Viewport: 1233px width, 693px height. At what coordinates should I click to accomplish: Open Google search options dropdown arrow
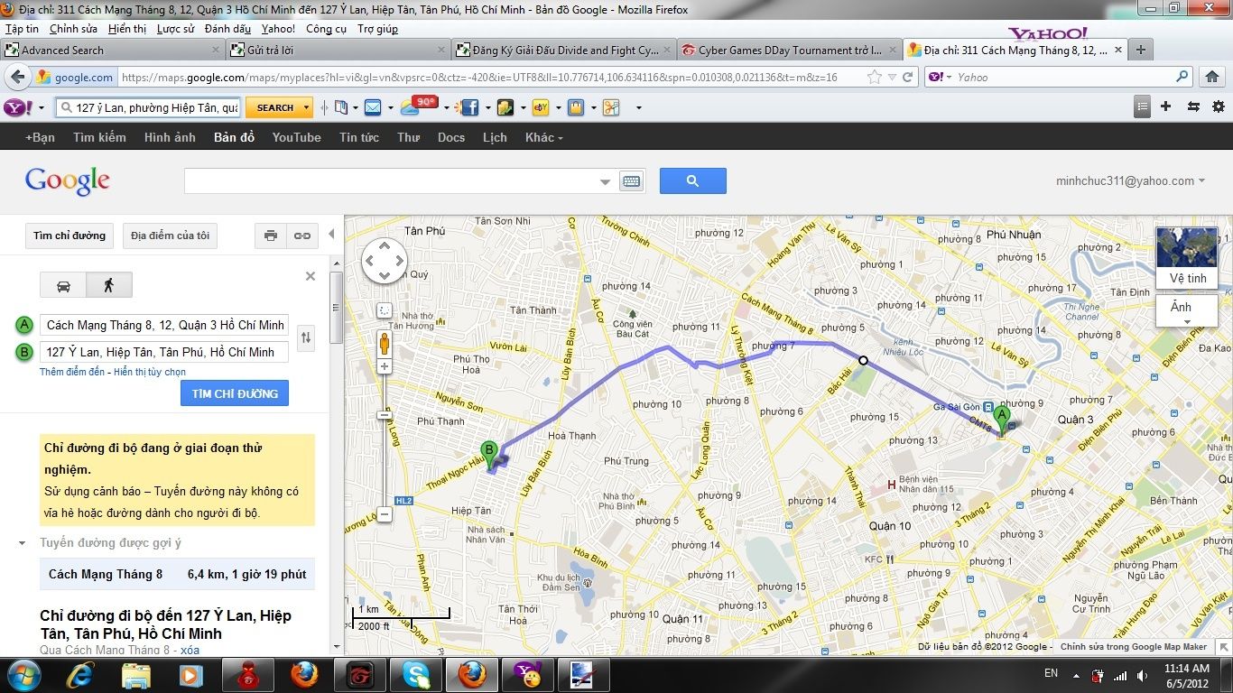pos(605,181)
